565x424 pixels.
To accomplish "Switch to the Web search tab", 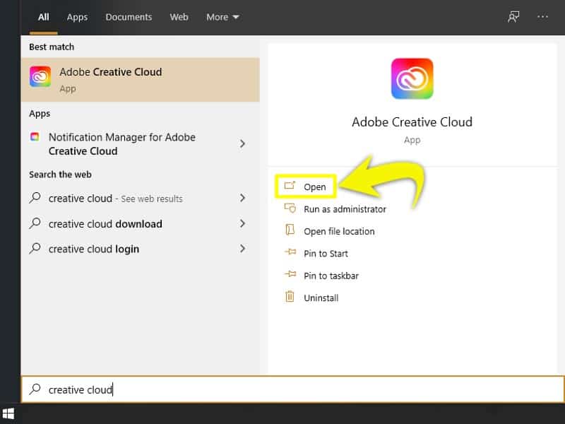I will (x=179, y=17).
